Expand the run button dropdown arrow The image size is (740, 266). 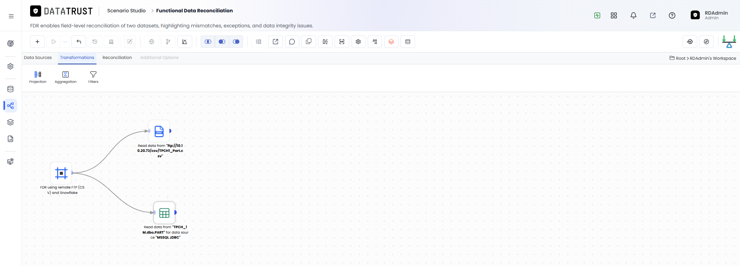(x=65, y=42)
